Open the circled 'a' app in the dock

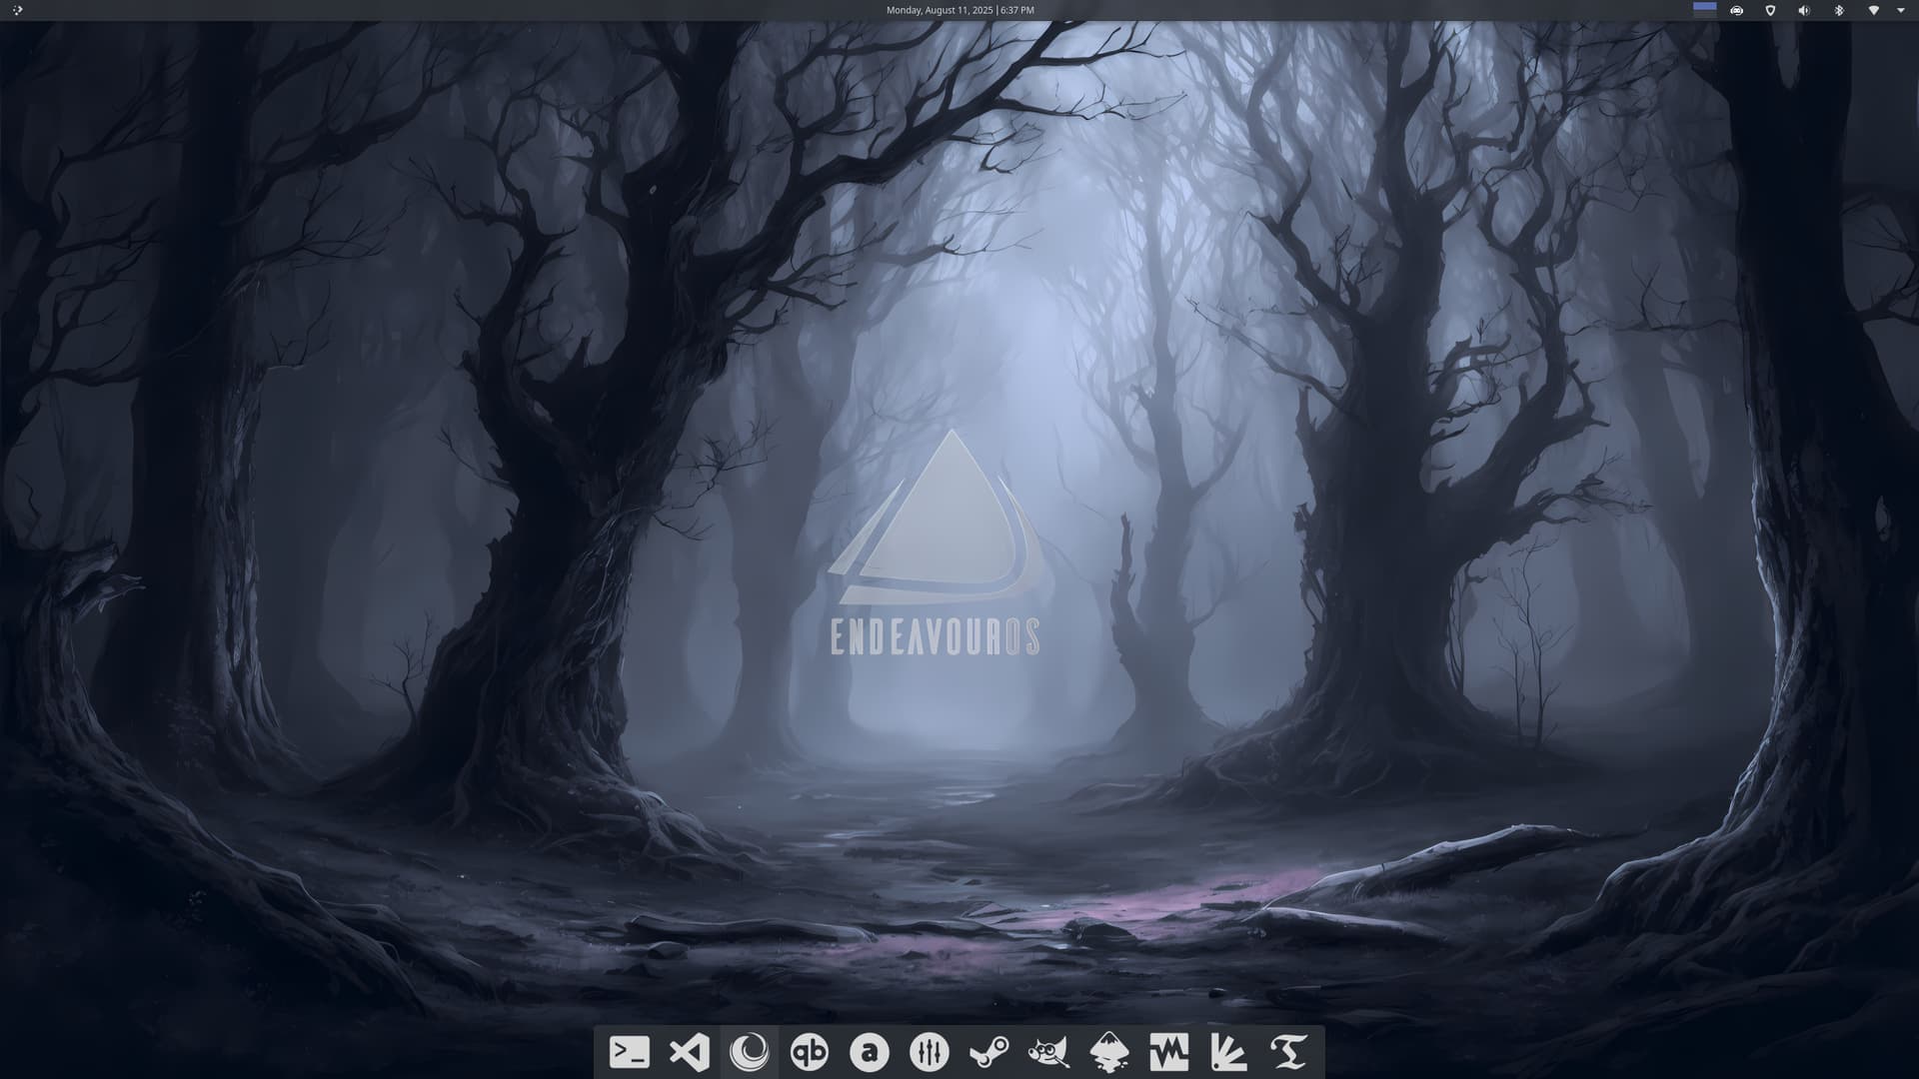coord(870,1052)
